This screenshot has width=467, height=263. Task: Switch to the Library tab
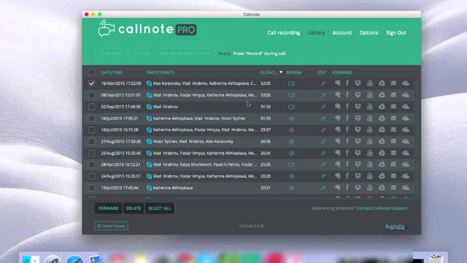316,33
